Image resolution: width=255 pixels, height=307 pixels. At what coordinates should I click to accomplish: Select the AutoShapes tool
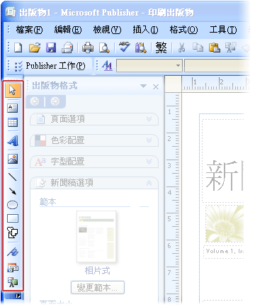pos(13,233)
